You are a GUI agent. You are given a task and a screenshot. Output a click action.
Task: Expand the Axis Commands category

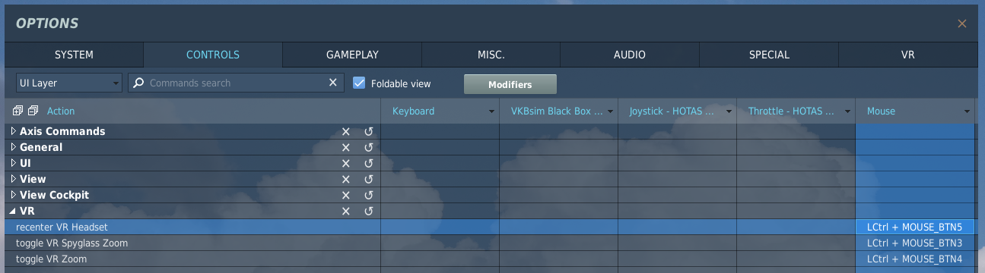(x=13, y=131)
